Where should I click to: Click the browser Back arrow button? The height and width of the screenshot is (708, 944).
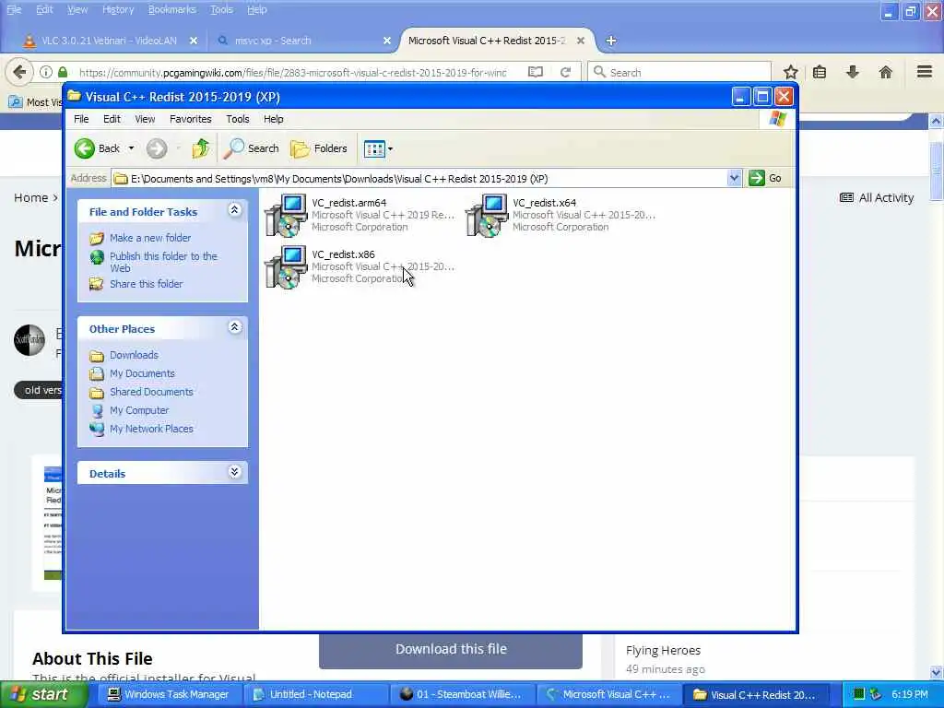click(19, 72)
